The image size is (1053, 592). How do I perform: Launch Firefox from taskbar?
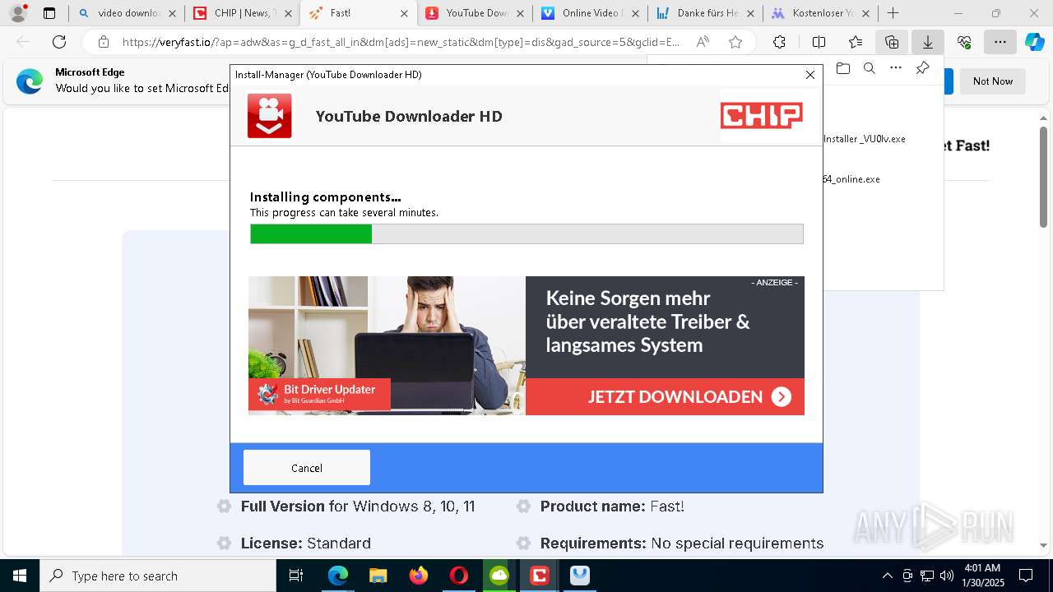[x=419, y=576]
